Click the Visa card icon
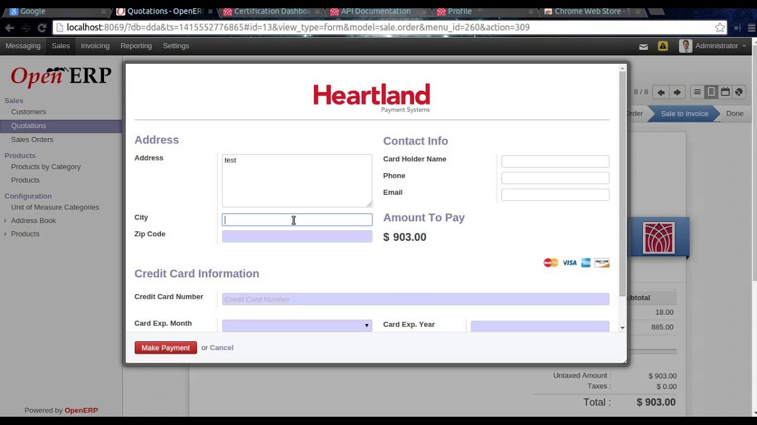757x425 pixels. (x=569, y=263)
